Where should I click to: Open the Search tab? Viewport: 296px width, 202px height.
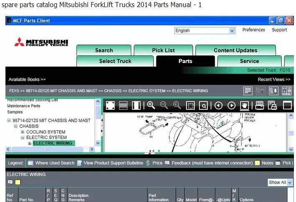click(x=104, y=50)
